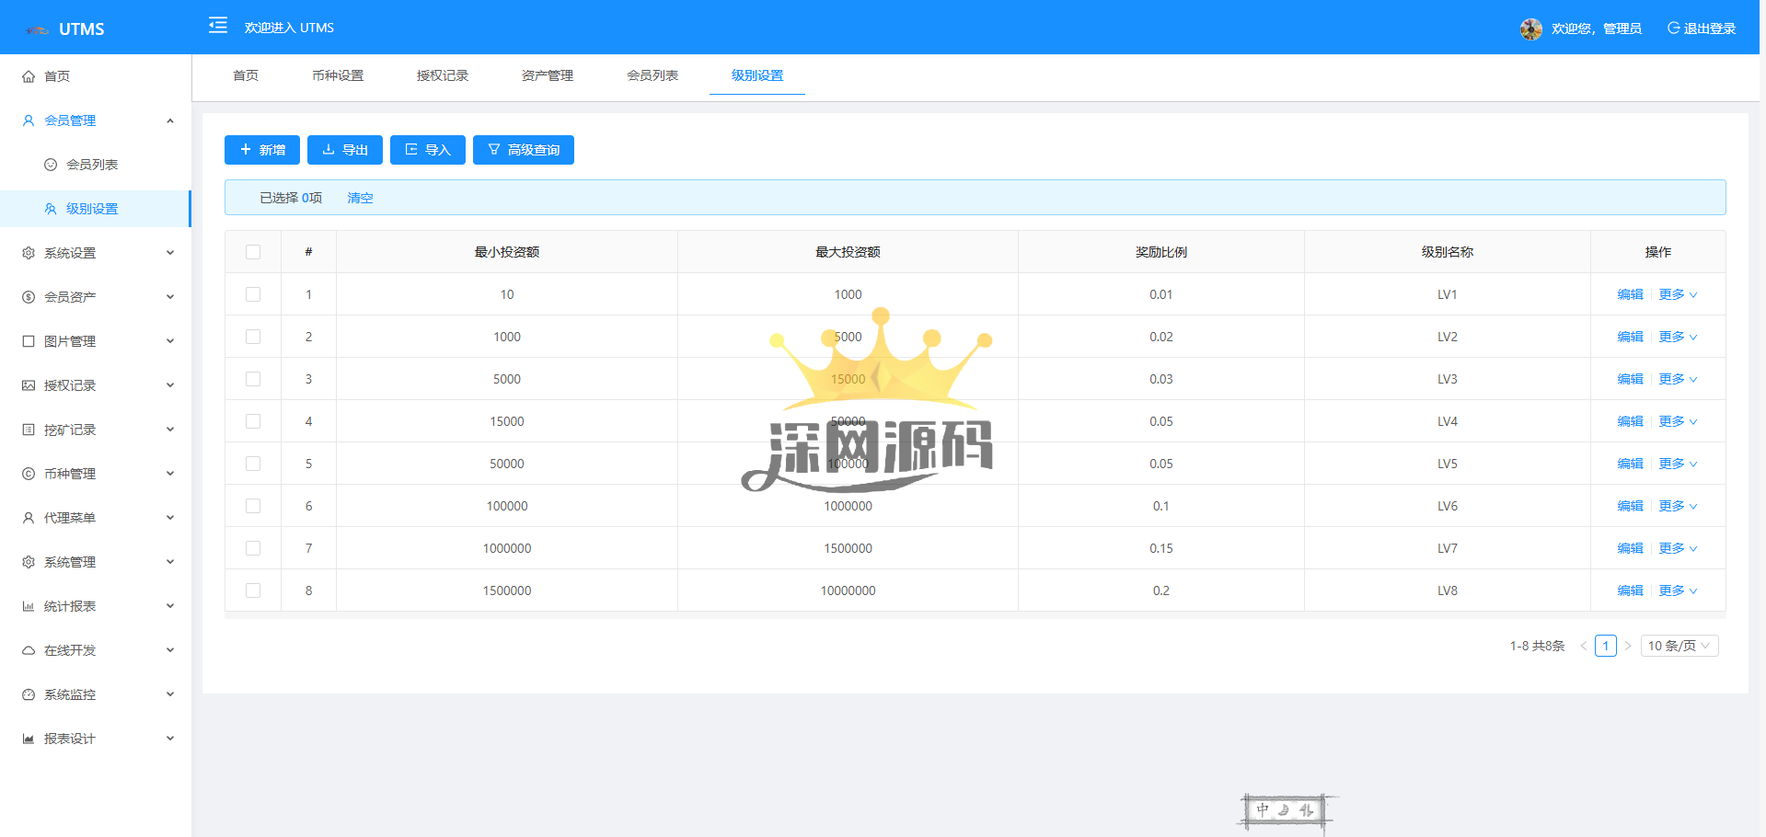This screenshot has width=1766, height=837.
Task: Click the 新增 button
Action: pos(262,150)
